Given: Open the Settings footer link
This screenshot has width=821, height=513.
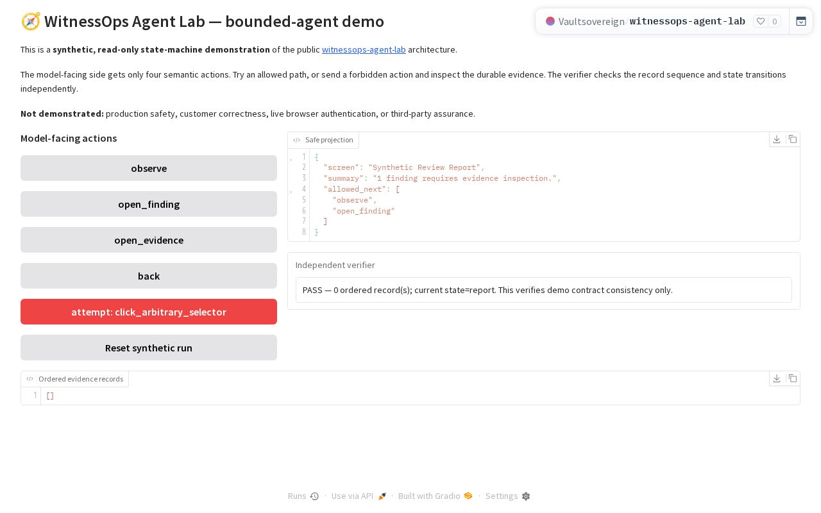Looking at the screenshot, I should pos(507,496).
